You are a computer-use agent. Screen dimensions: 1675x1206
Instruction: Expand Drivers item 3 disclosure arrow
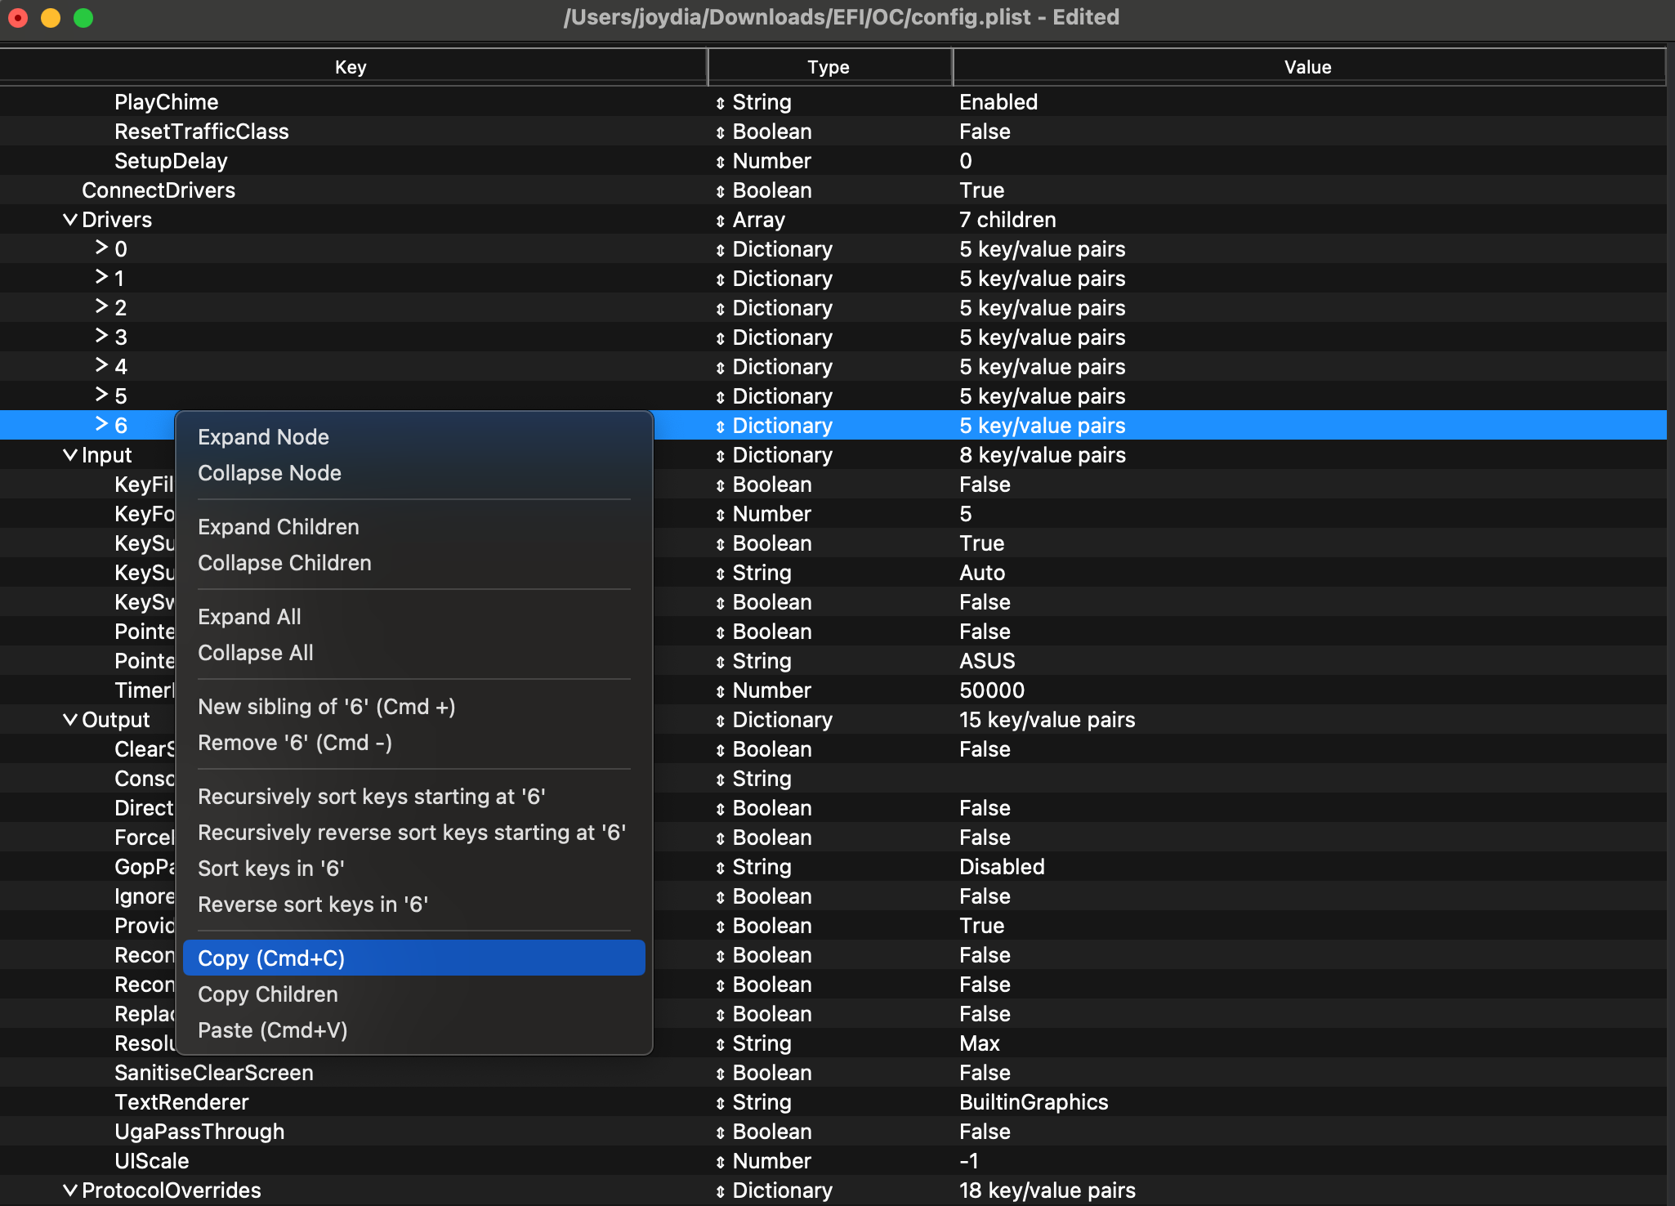coord(101,336)
